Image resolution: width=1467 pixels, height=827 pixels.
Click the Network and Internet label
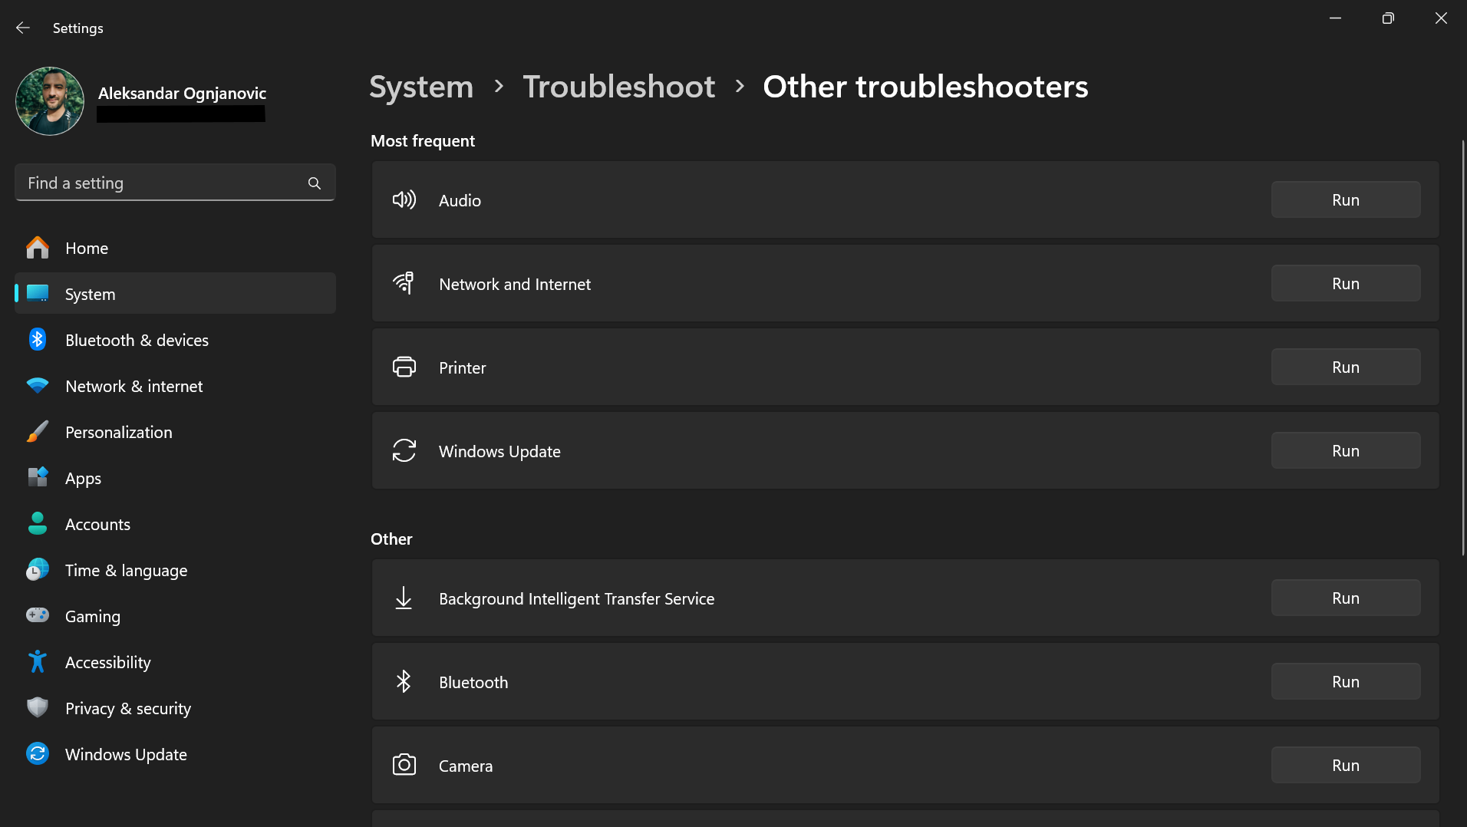[x=515, y=285]
